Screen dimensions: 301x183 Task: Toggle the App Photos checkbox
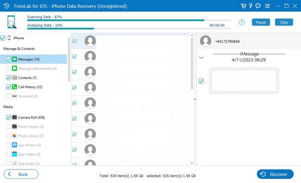click(9, 145)
